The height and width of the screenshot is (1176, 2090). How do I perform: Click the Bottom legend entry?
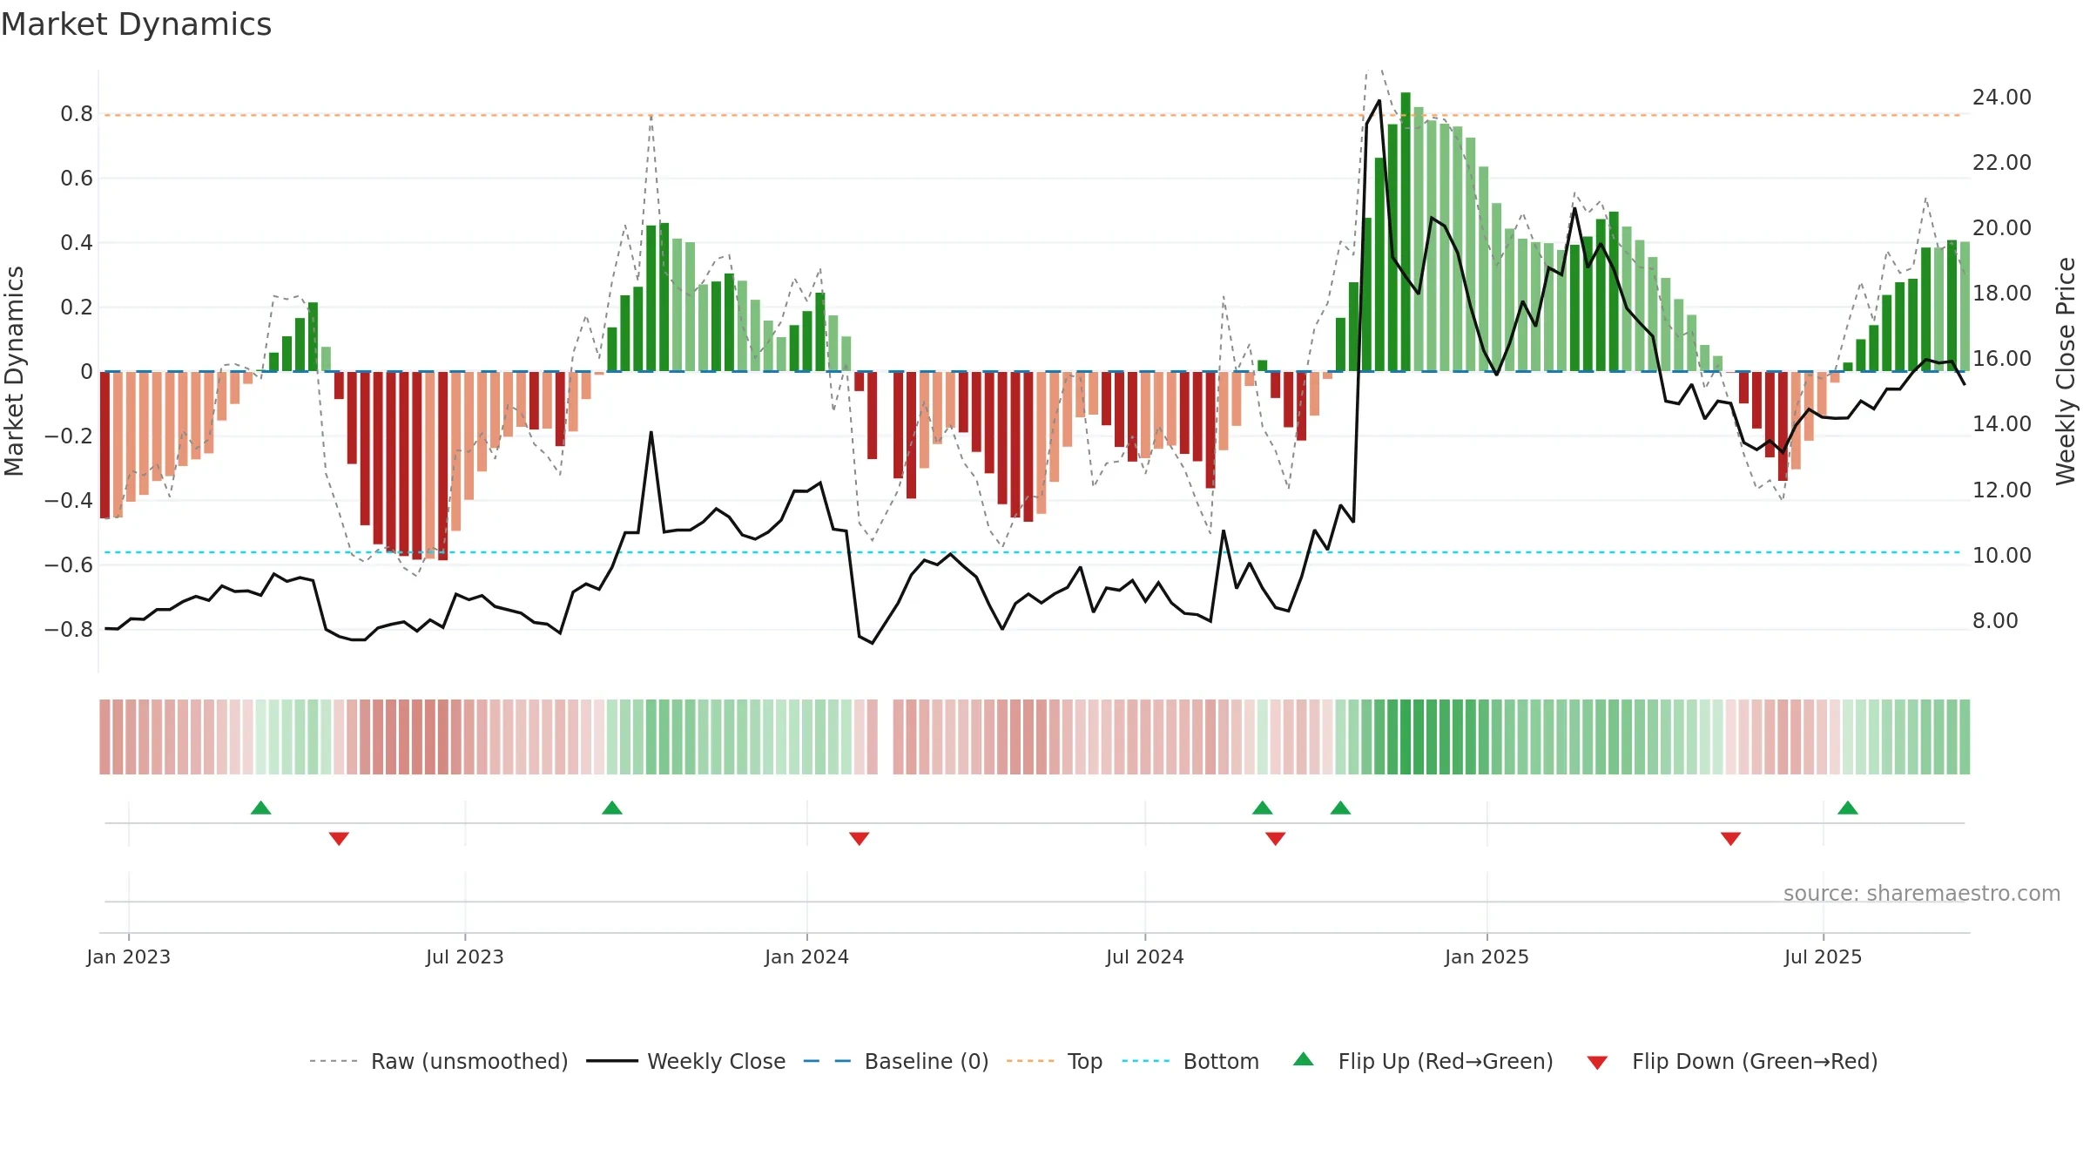pyautogui.click(x=1190, y=1061)
